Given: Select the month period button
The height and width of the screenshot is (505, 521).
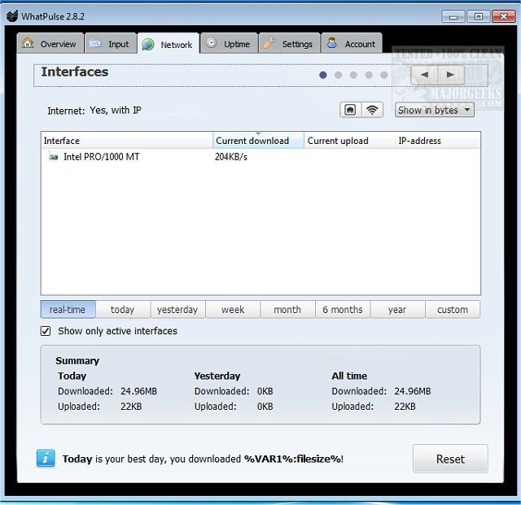Looking at the screenshot, I should [287, 310].
